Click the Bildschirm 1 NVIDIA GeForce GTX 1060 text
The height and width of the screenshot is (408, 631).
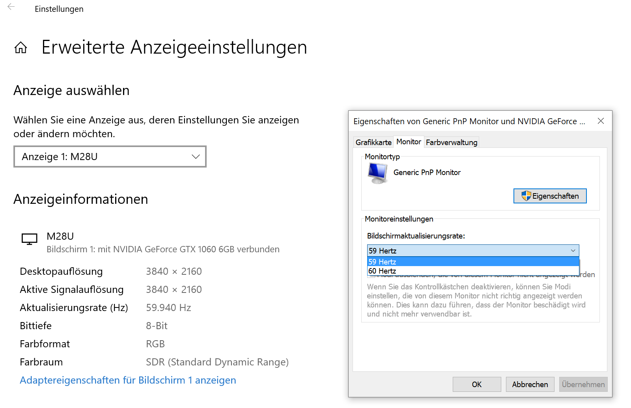click(163, 249)
